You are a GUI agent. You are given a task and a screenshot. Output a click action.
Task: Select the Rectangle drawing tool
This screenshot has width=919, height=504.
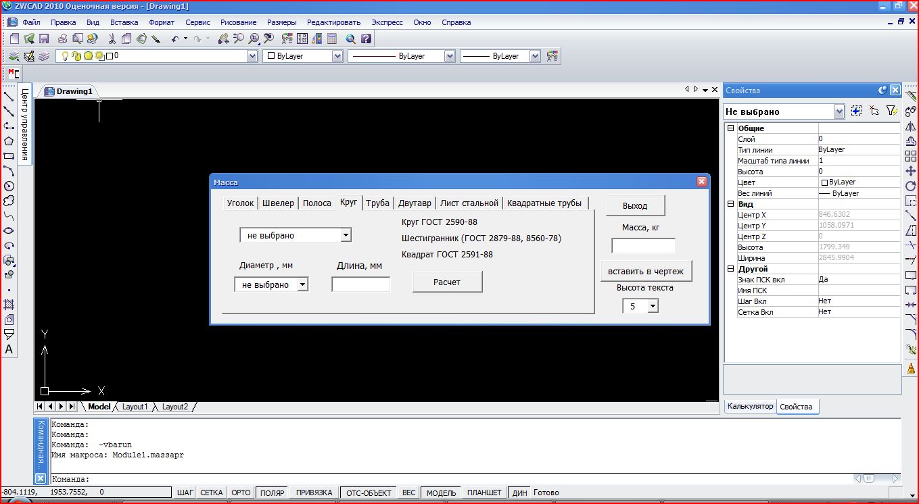pyautogui.click(x=9, y=156)
